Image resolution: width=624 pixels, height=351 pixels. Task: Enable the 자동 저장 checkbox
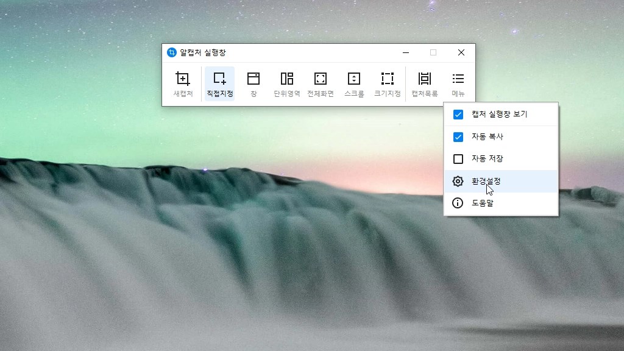458,159
